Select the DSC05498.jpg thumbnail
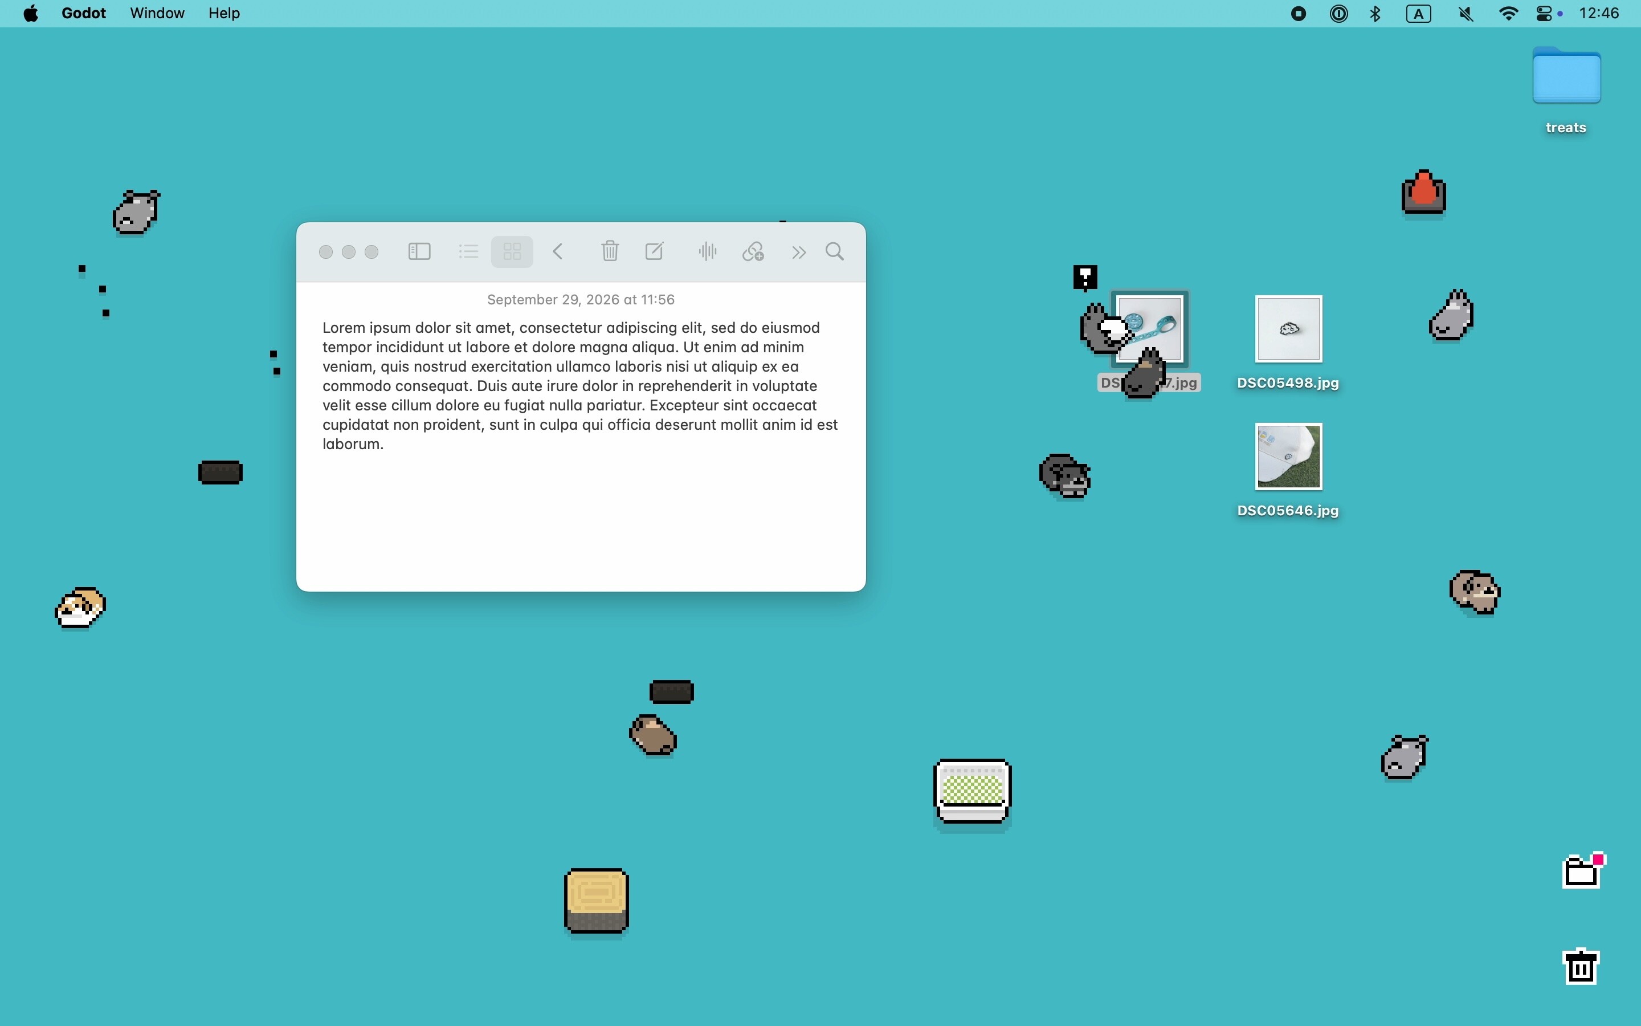Image resolution: width=1641 pixels, height=1026 pixels. pos(1288,329)
